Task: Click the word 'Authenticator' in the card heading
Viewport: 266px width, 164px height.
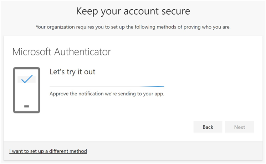Action: click(x=82, y=52)
